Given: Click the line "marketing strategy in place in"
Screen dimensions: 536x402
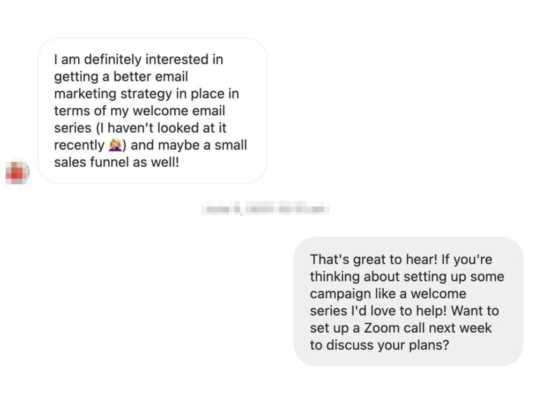Looking at the screenshot, I should [x=146, y=94].
